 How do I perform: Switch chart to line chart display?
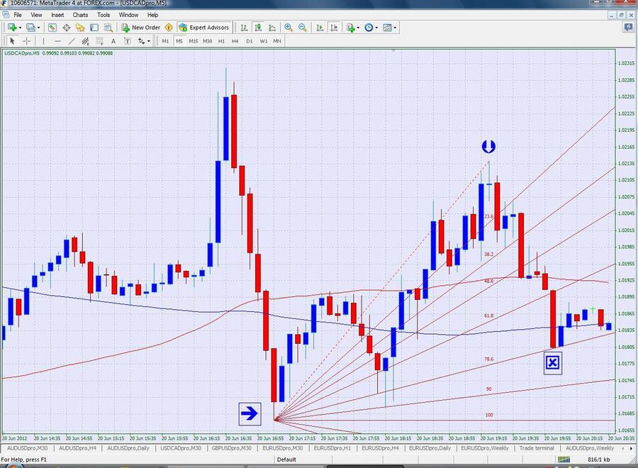coord(273,28)
